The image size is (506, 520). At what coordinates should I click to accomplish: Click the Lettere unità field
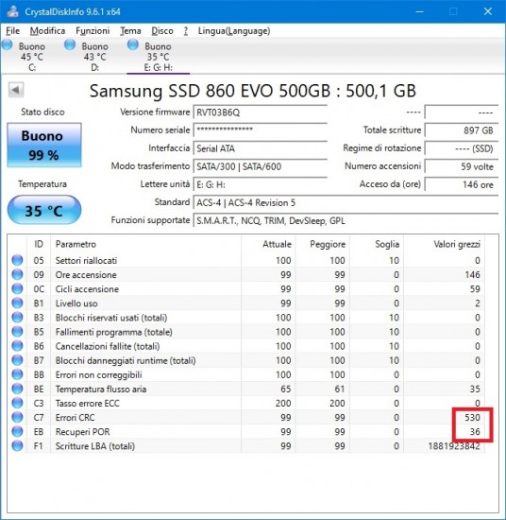coord(261,184)
